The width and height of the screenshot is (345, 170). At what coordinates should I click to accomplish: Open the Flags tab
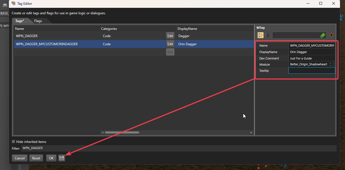click(38, 21)
